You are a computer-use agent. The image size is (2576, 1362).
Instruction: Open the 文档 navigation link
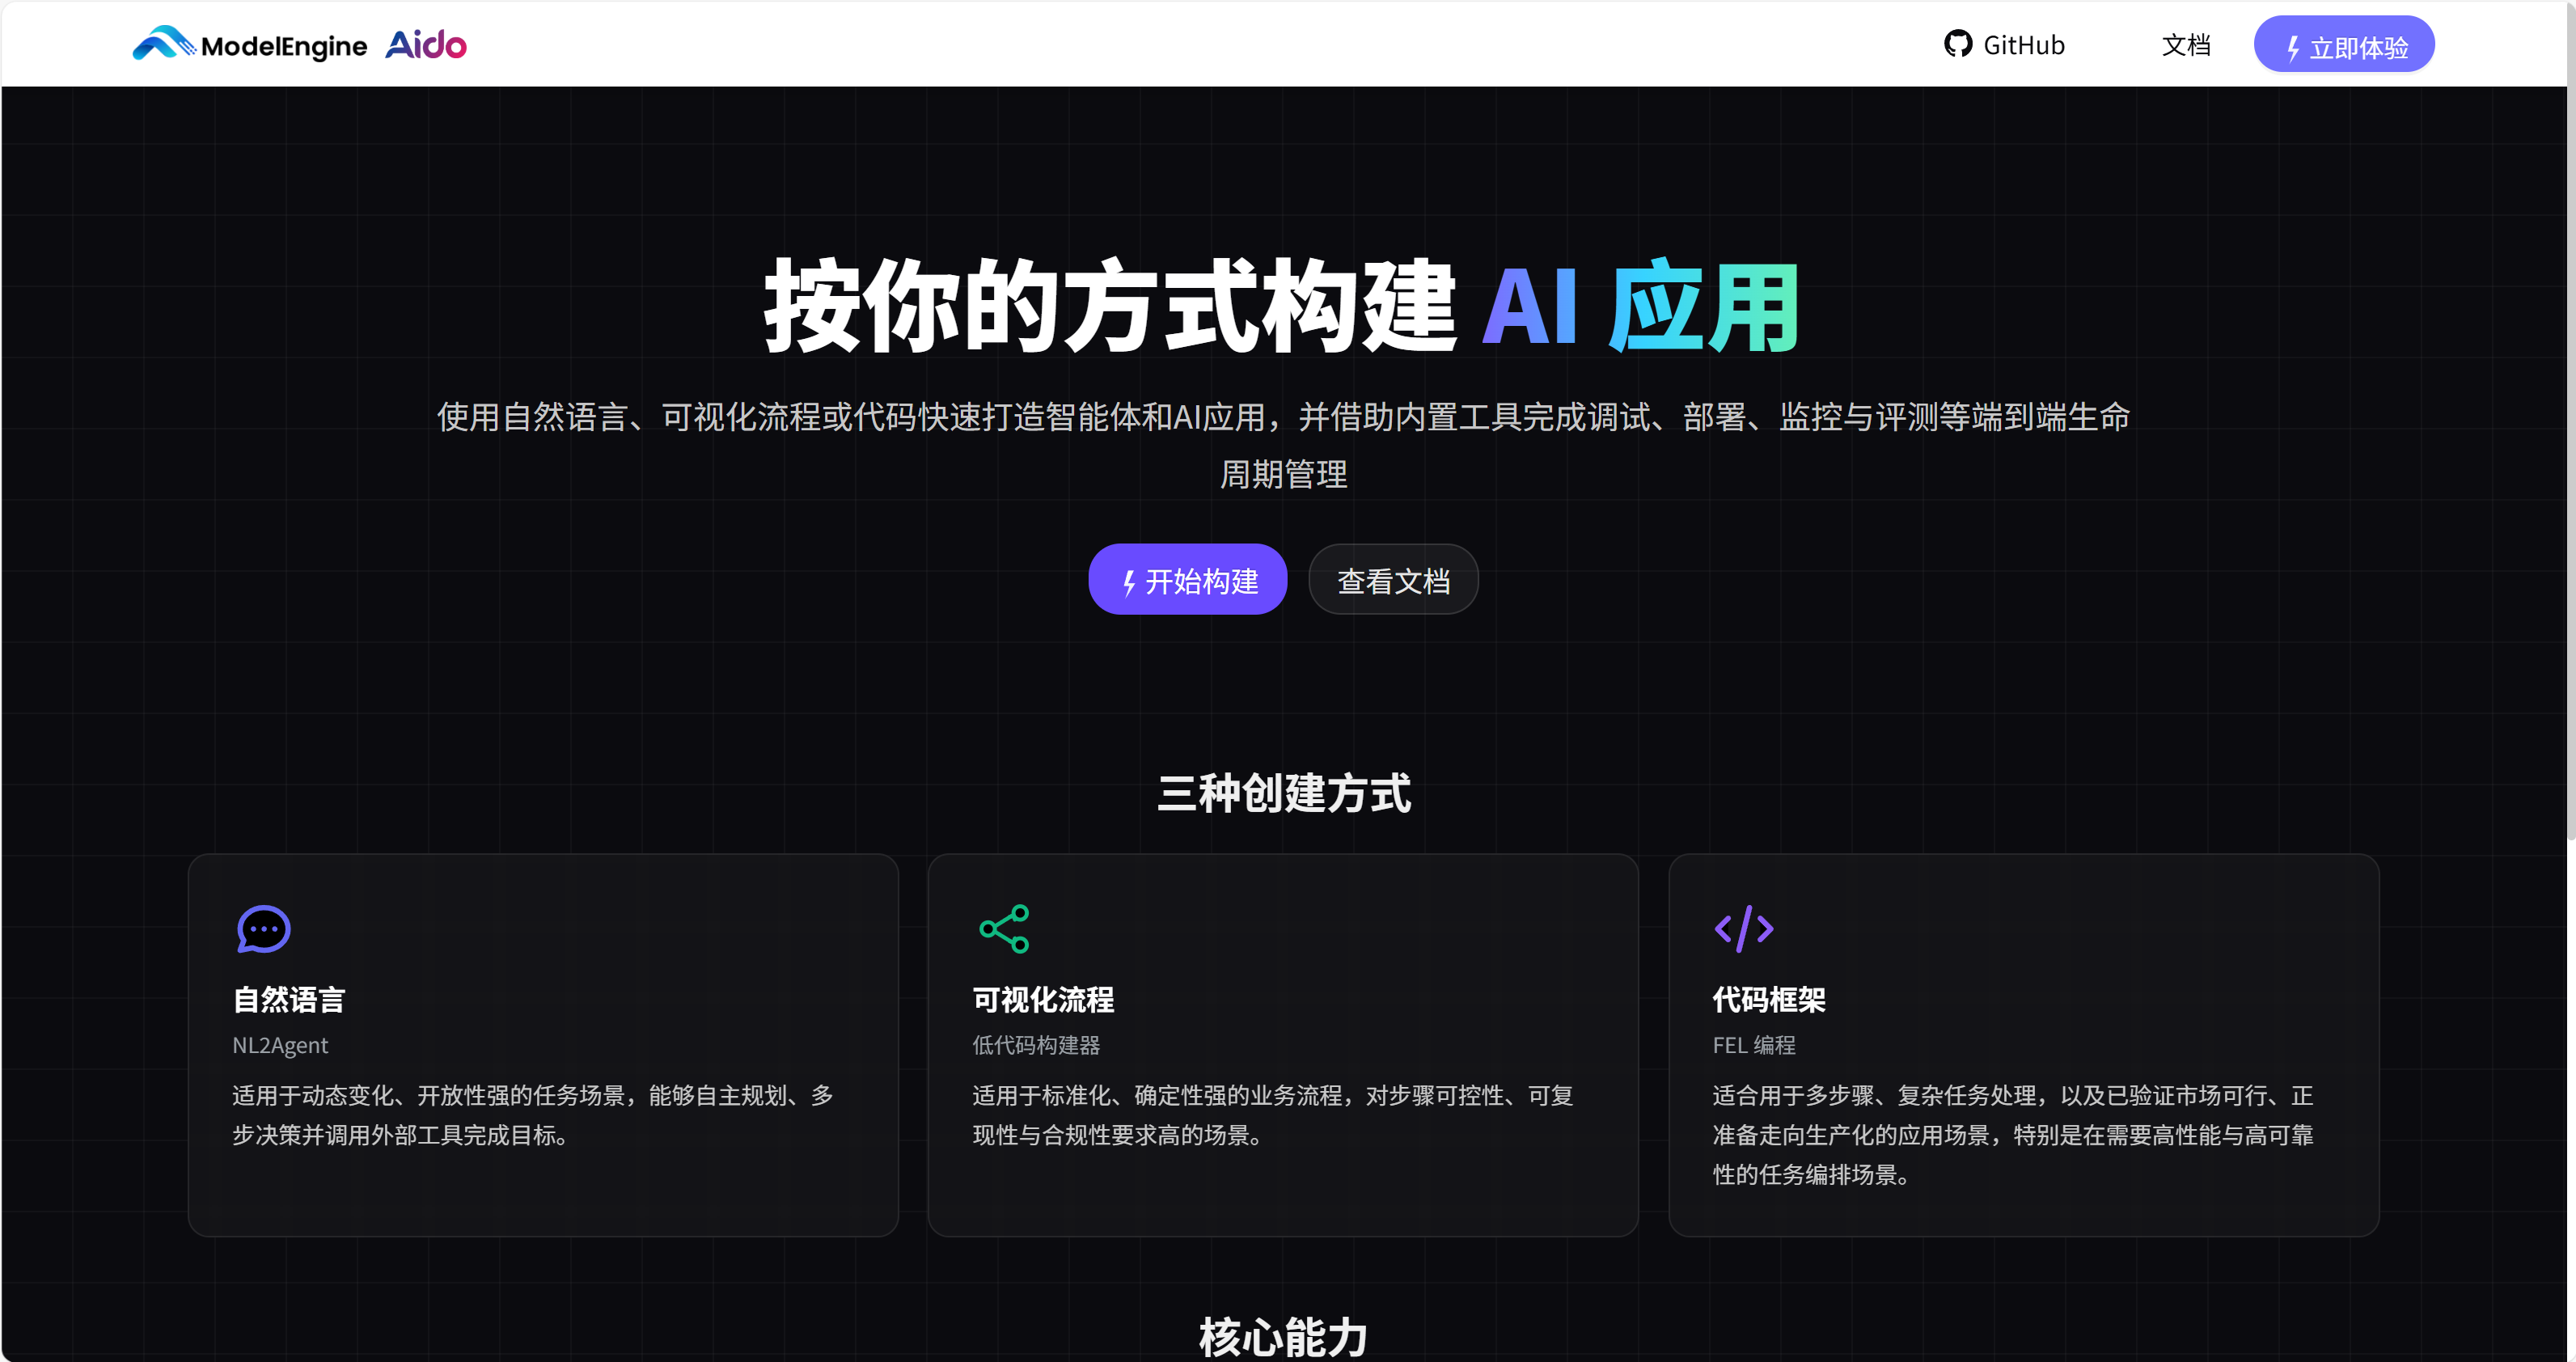click(x=2186, y=44)
